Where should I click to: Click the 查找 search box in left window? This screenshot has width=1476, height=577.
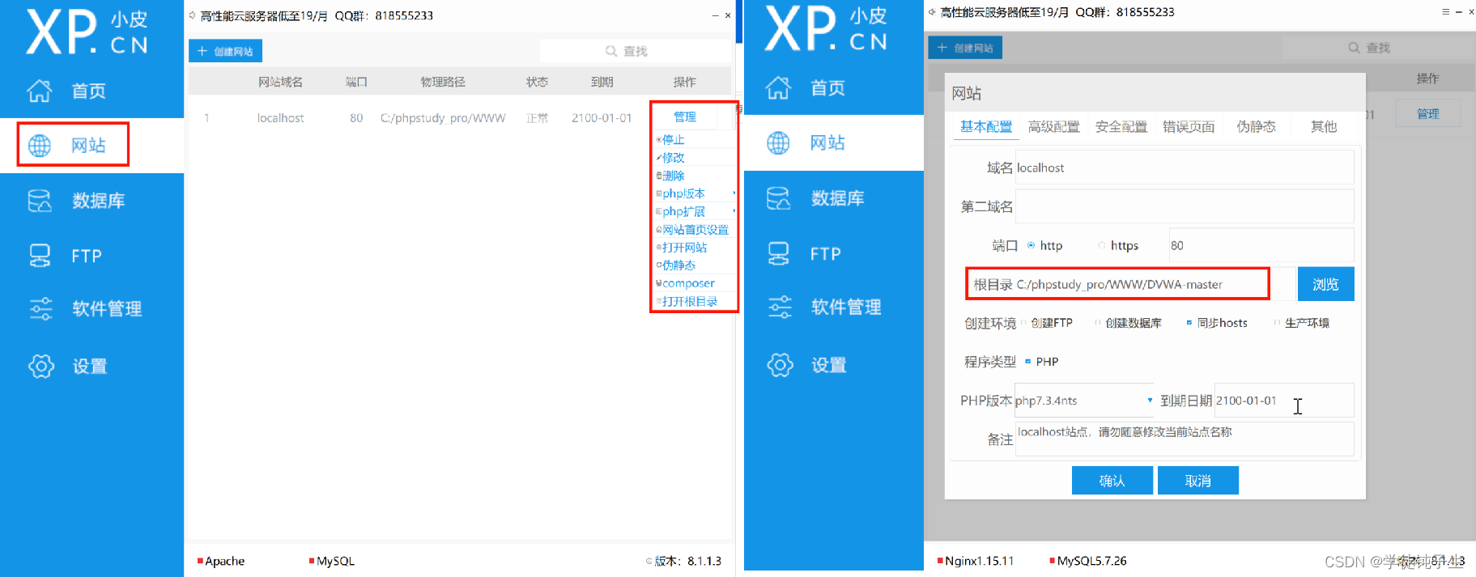(636, 51)
